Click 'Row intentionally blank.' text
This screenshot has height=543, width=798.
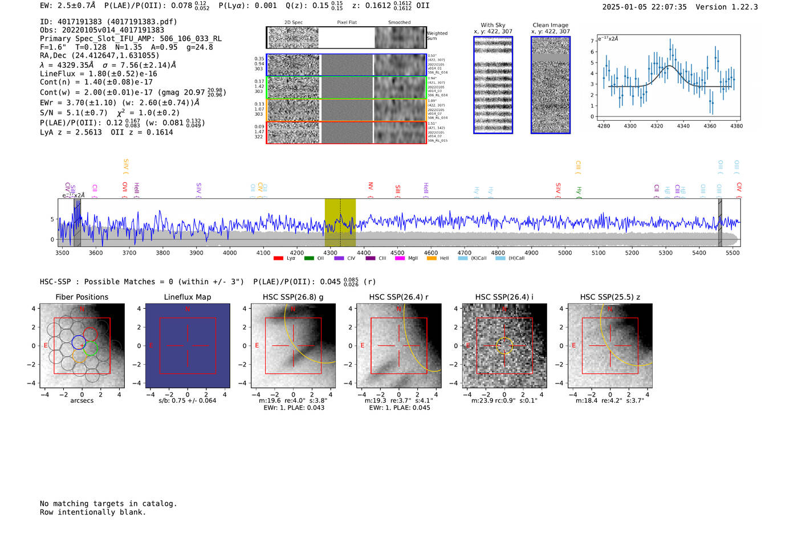(93, 512)
